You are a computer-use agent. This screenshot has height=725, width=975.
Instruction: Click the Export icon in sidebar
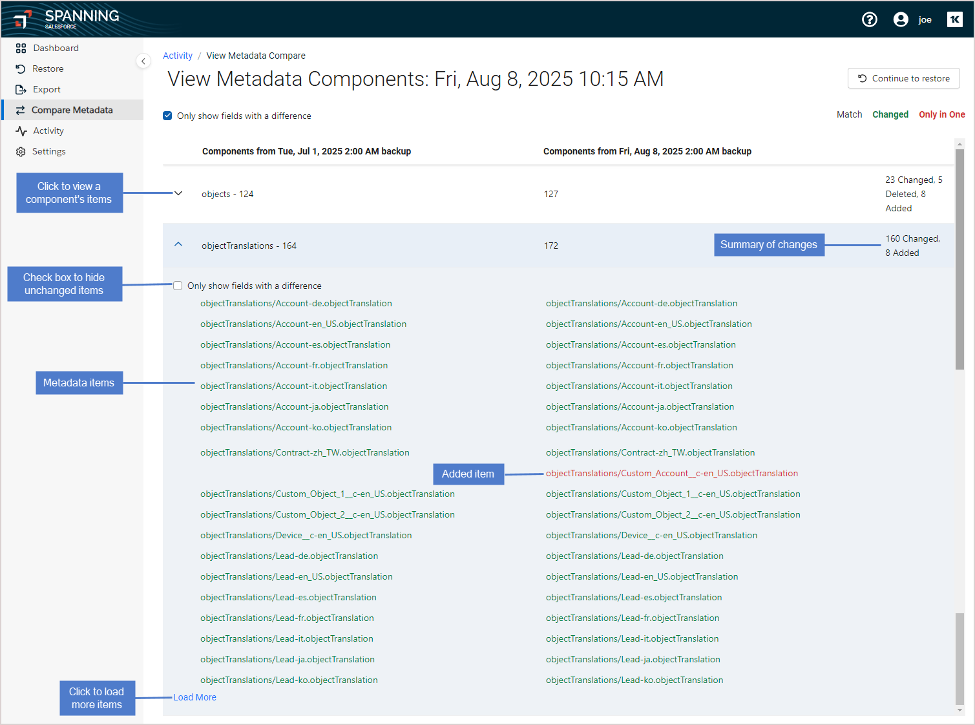pos(21,90)
